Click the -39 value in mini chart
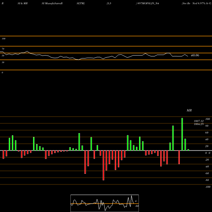This screenshot has width=212, height=212. click(137, 206)
